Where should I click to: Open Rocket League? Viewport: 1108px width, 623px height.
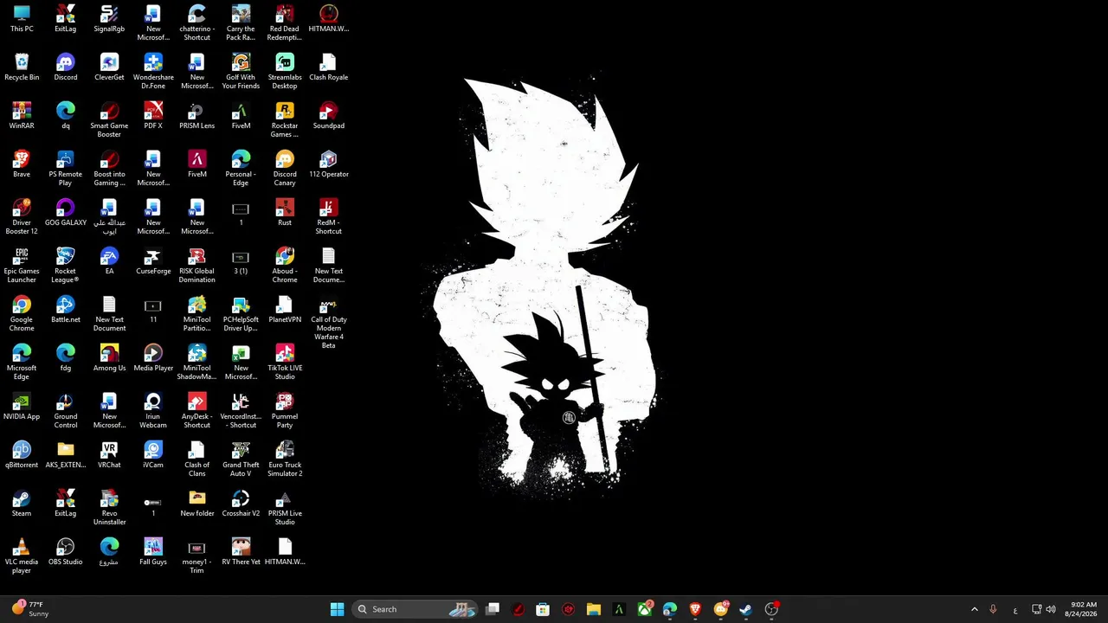65,266
